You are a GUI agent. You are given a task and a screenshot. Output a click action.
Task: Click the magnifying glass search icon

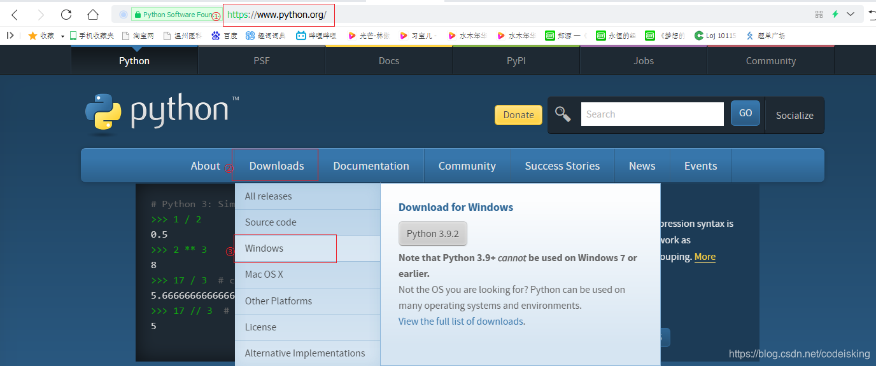[563, 114]
